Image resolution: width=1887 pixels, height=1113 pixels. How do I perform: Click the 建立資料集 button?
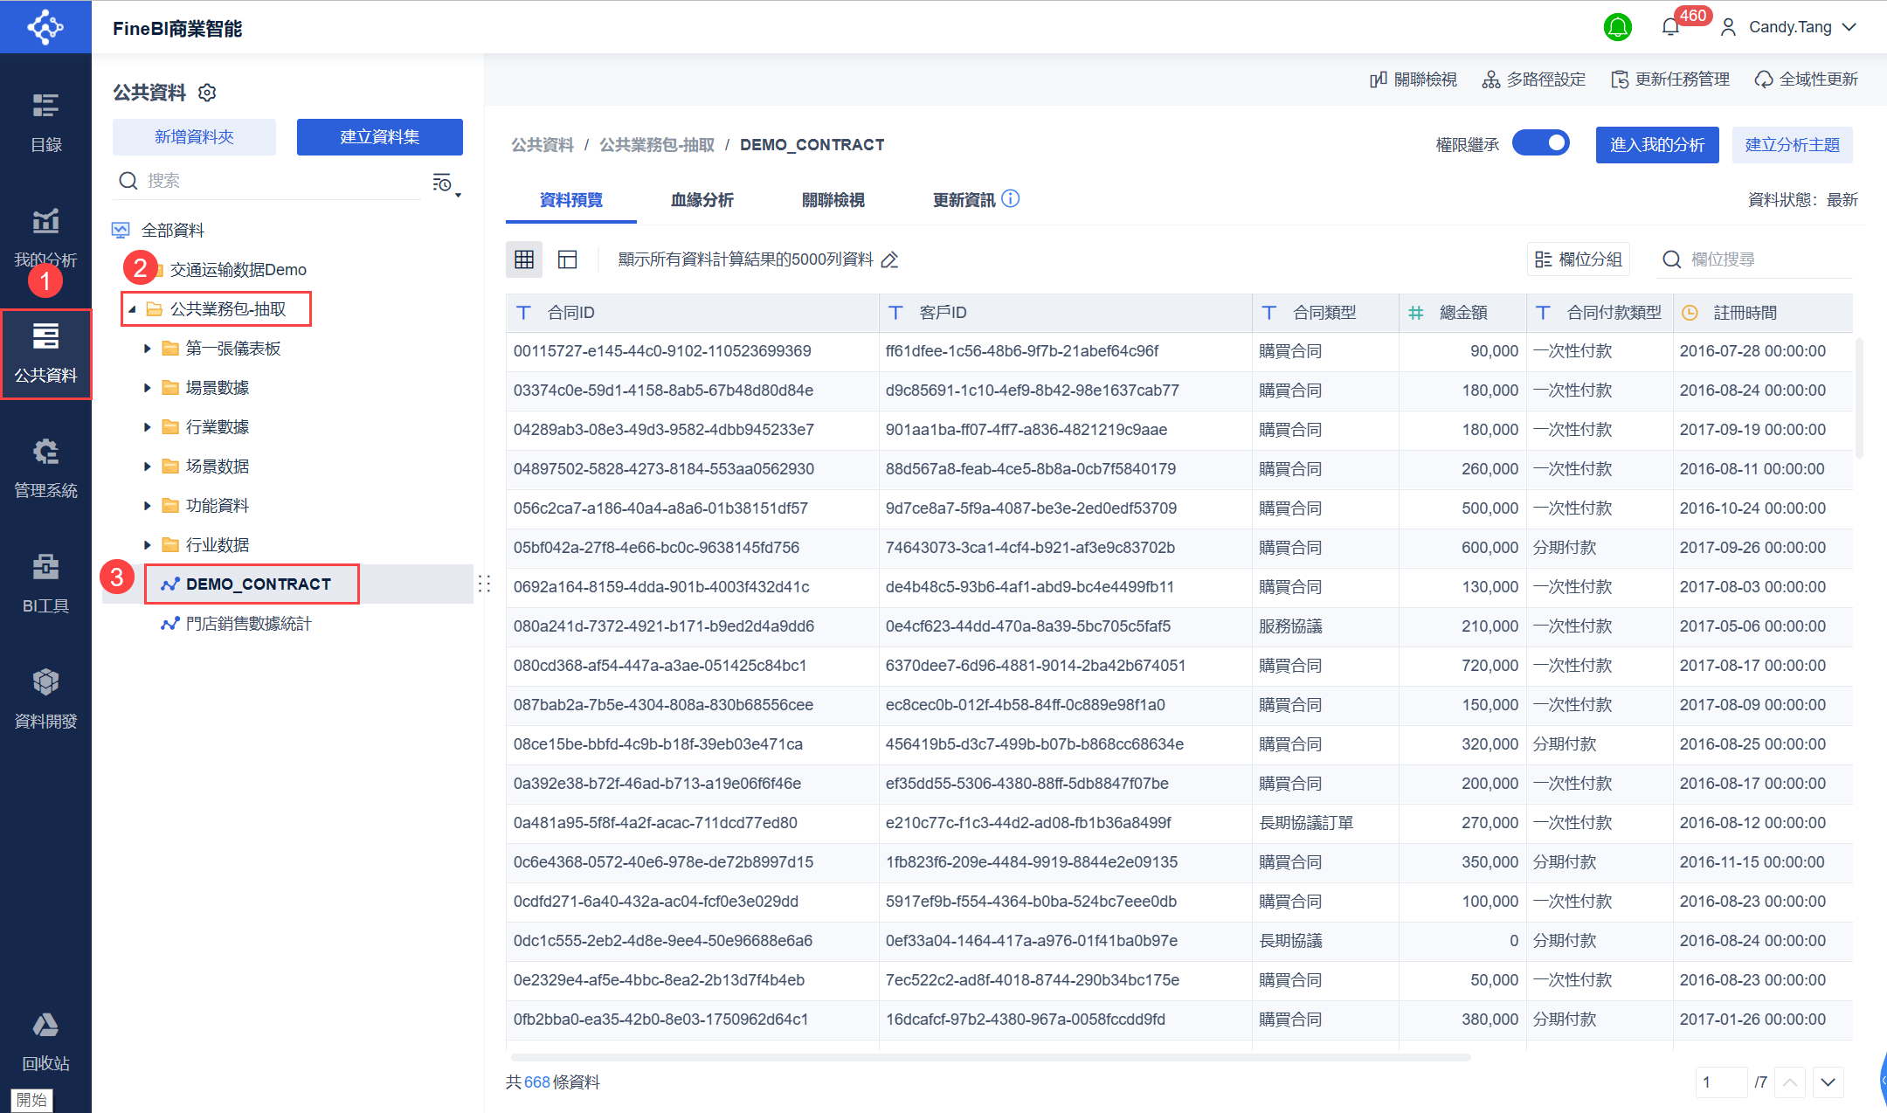(379, 137)
